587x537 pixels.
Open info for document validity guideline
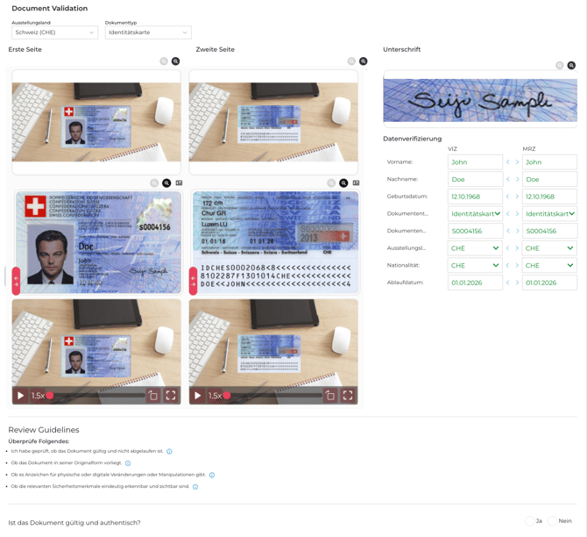pos(169,452)
